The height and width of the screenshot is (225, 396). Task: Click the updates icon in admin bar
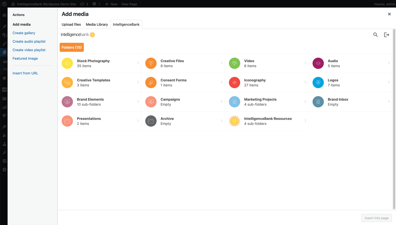click(x=82, y=4)
